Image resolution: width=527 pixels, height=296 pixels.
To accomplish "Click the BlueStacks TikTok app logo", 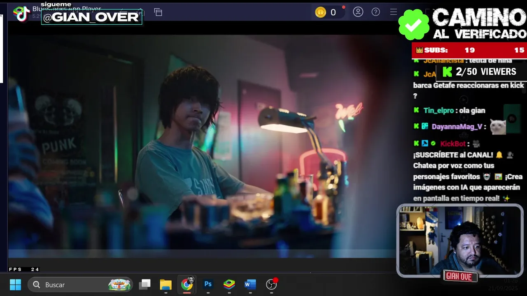I will click(x=21, y=14).
